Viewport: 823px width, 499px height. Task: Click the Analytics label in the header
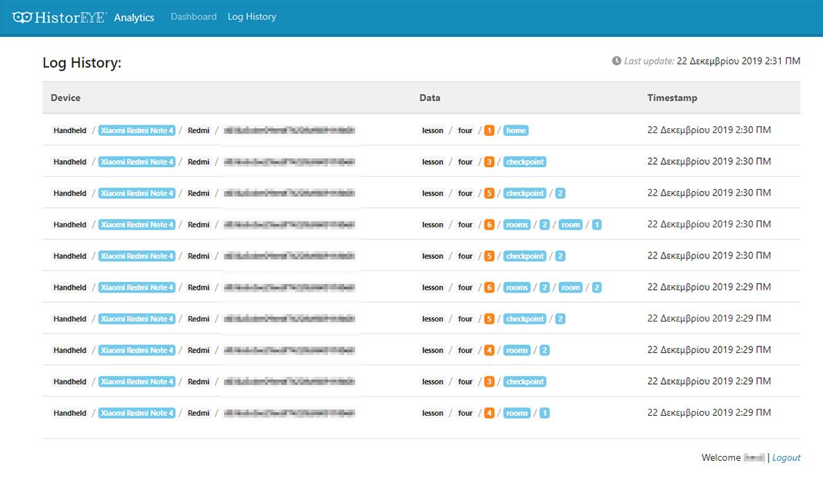[134, 18]
